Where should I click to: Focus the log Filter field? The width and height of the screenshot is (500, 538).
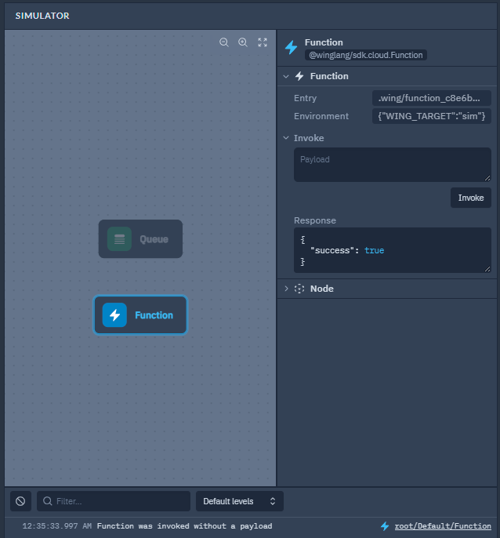coord(114,501)
